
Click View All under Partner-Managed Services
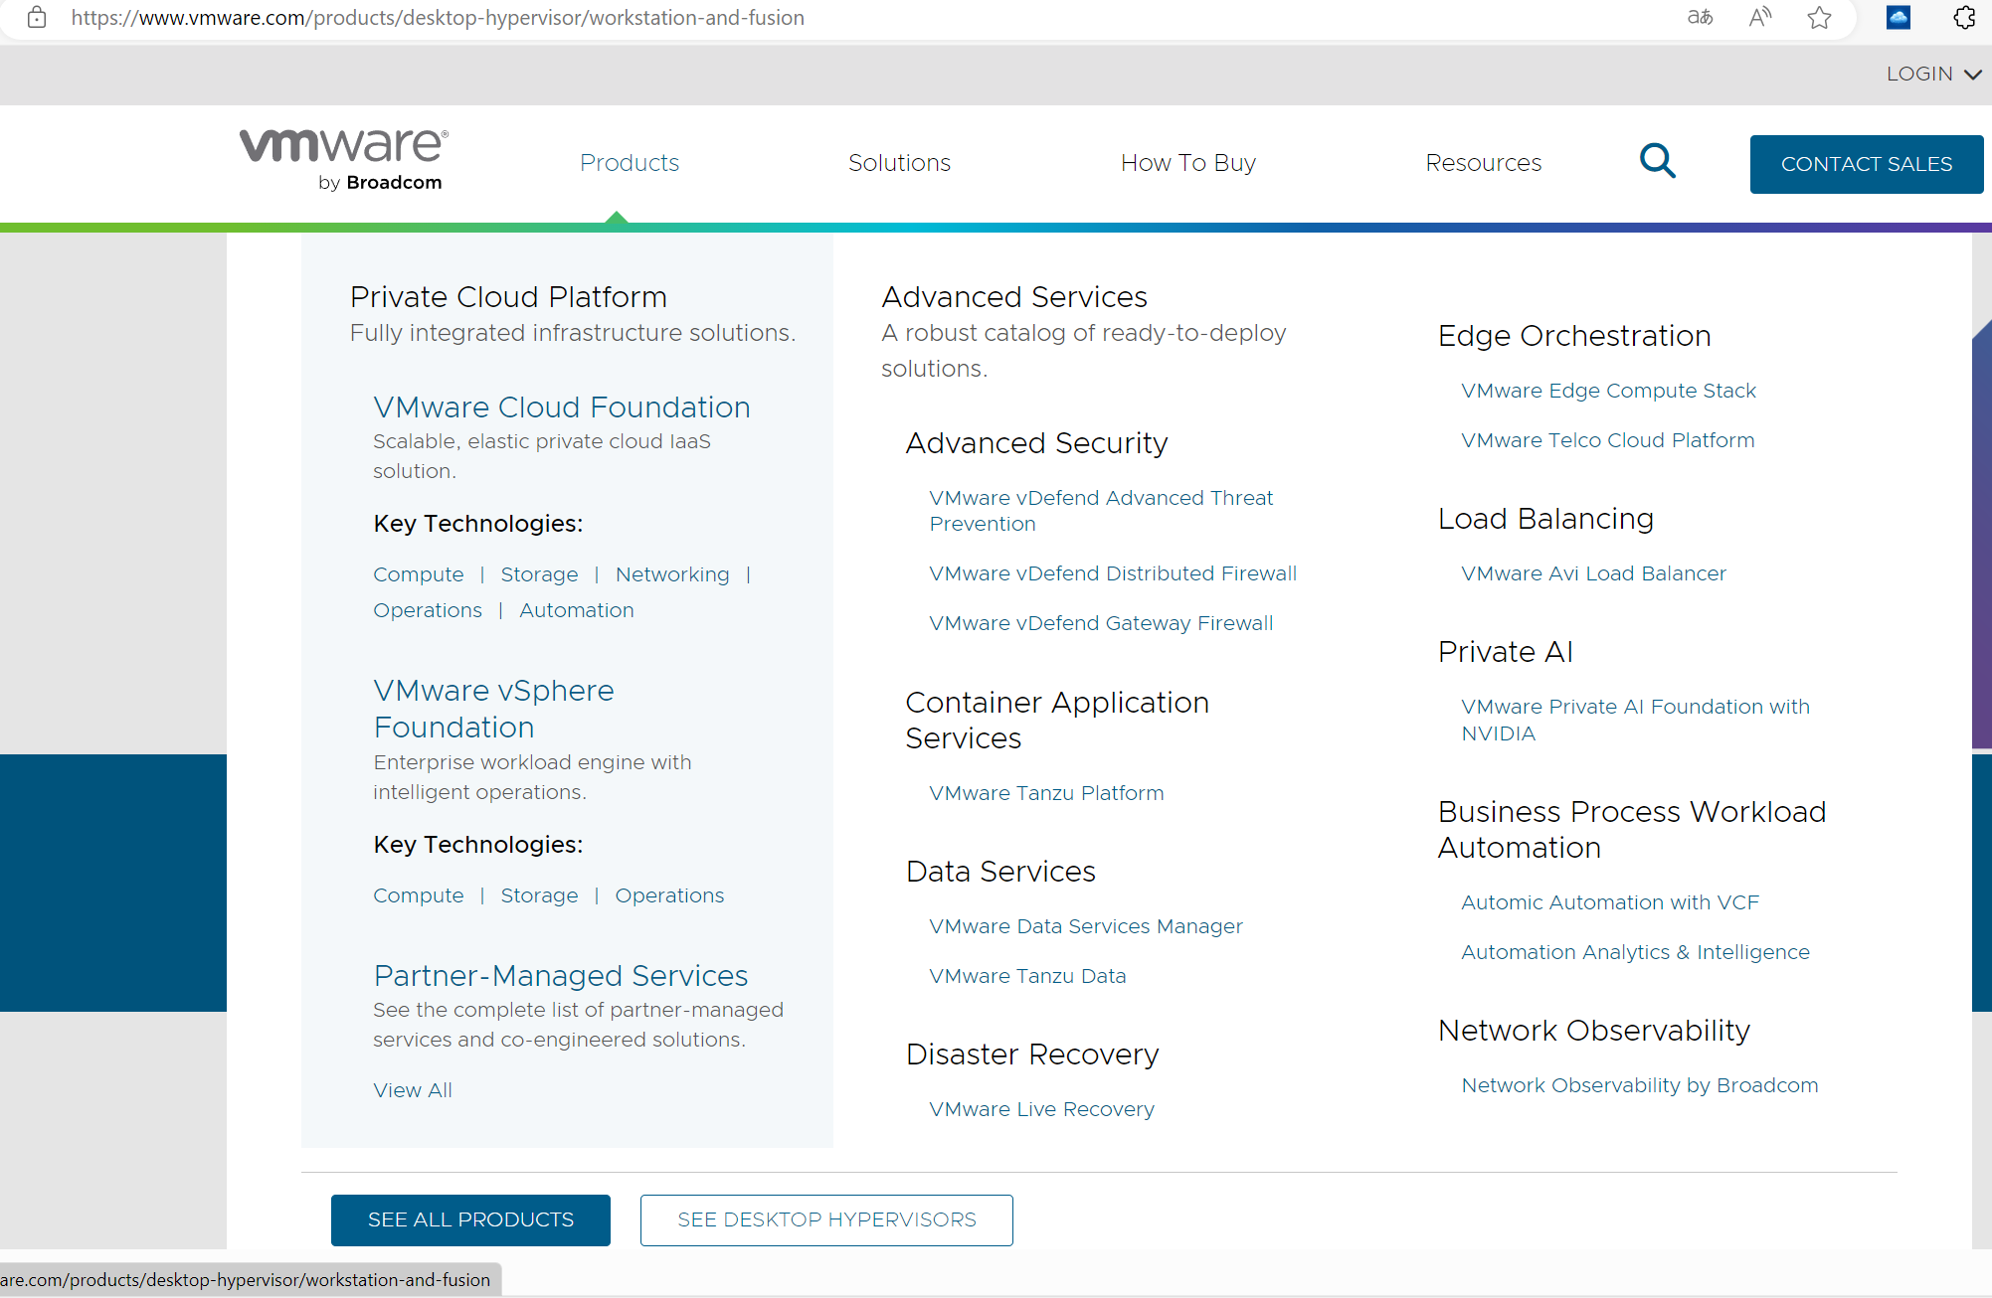coord(412,1089)
